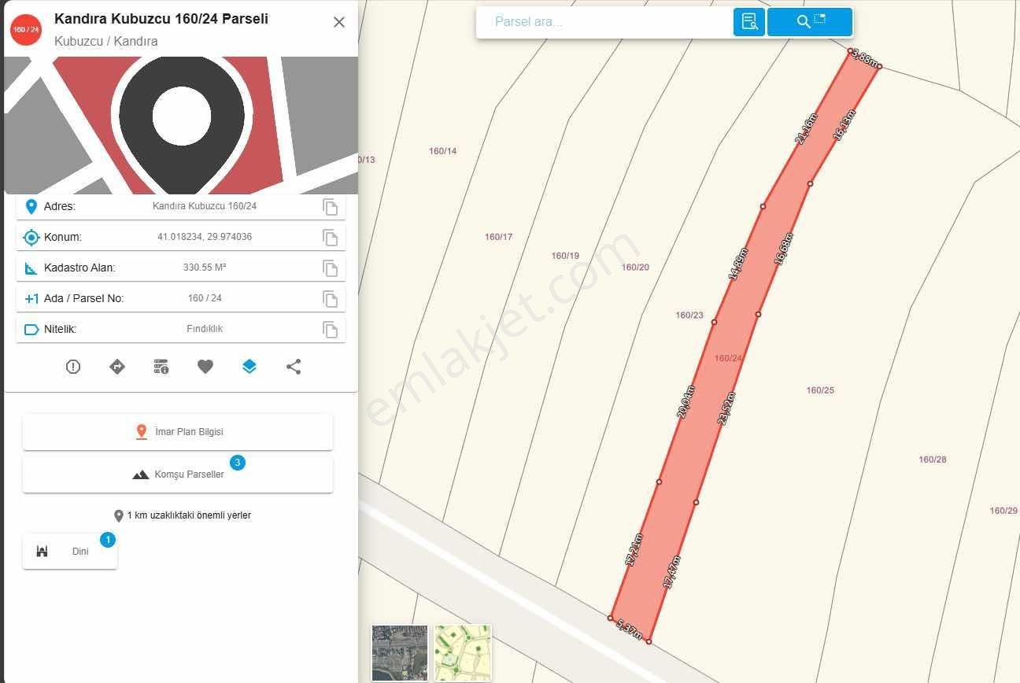Click the Kubuzcu / Kandıra subtitle
Image resolution: width=1020 pixels, height=683 pixels.
106,41
